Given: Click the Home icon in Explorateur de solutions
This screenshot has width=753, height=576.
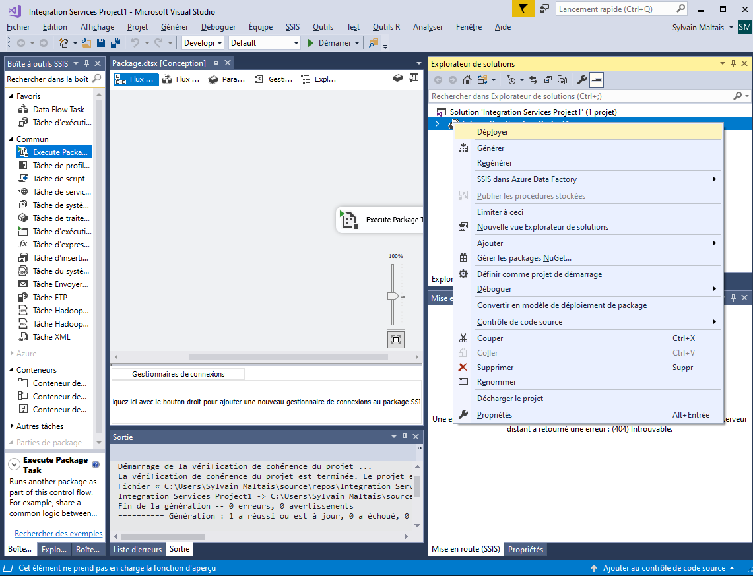Looking at the screenshot, I should click(467, 80).
